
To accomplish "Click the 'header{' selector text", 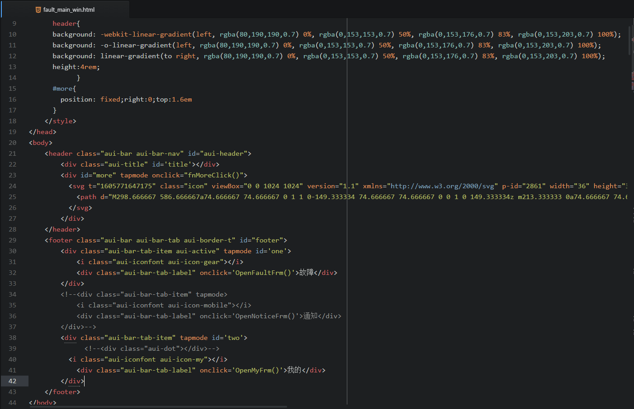I will coord(66,23).
